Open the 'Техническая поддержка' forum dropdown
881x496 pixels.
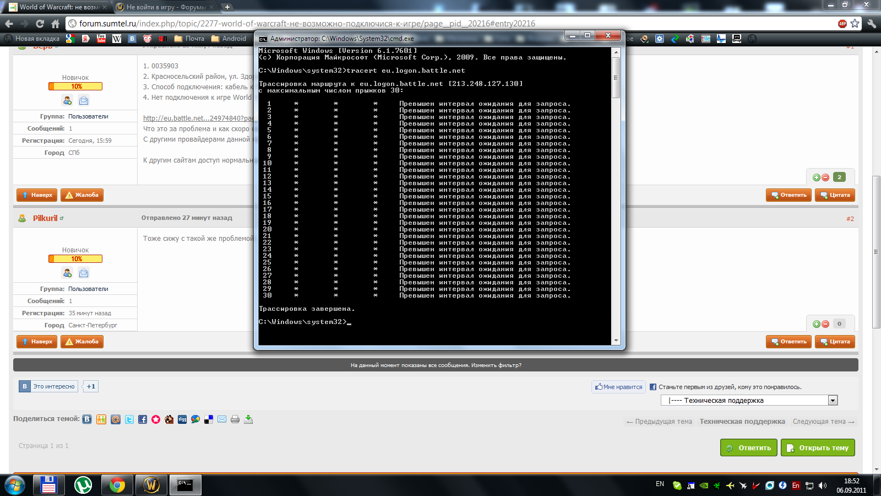click(x=749, y=401)
